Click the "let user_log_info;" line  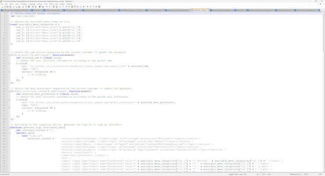(x=23, y=16)
